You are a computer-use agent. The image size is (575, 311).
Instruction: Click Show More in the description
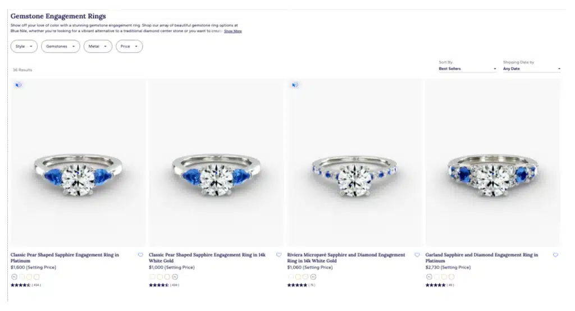(x=233, y=31)
